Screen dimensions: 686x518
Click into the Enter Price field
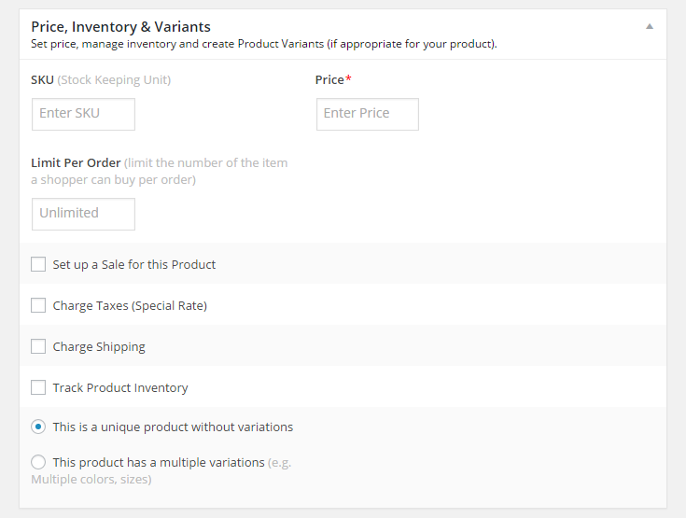[367, 114]
